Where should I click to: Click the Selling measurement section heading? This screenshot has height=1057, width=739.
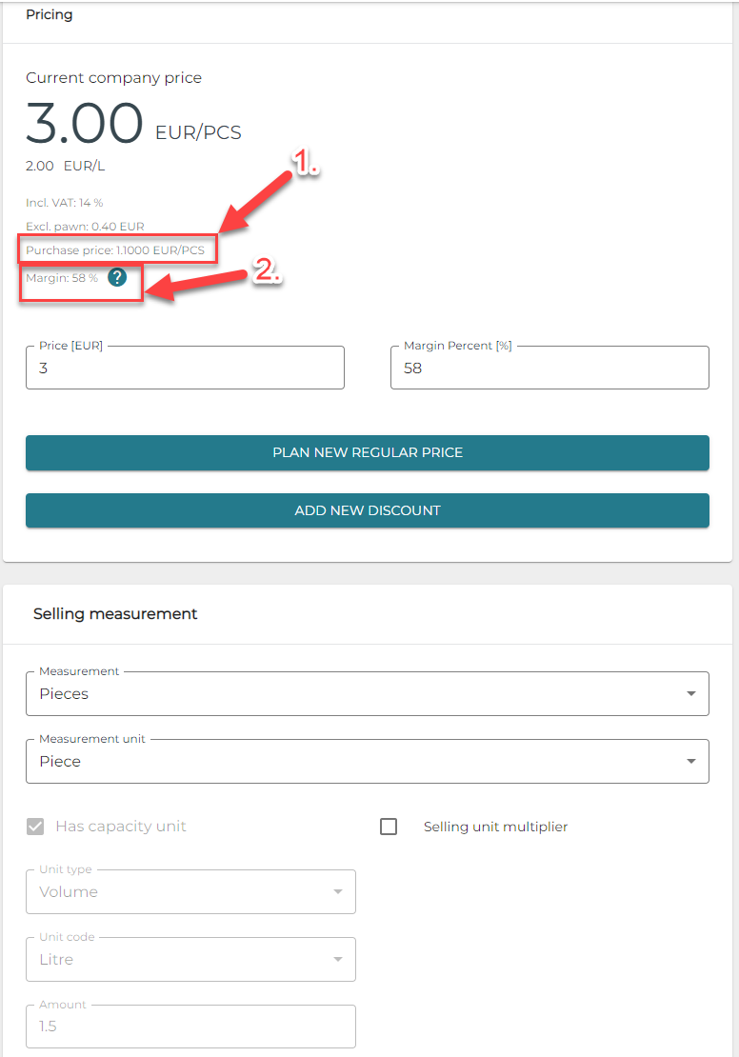(x=115, y=614)
